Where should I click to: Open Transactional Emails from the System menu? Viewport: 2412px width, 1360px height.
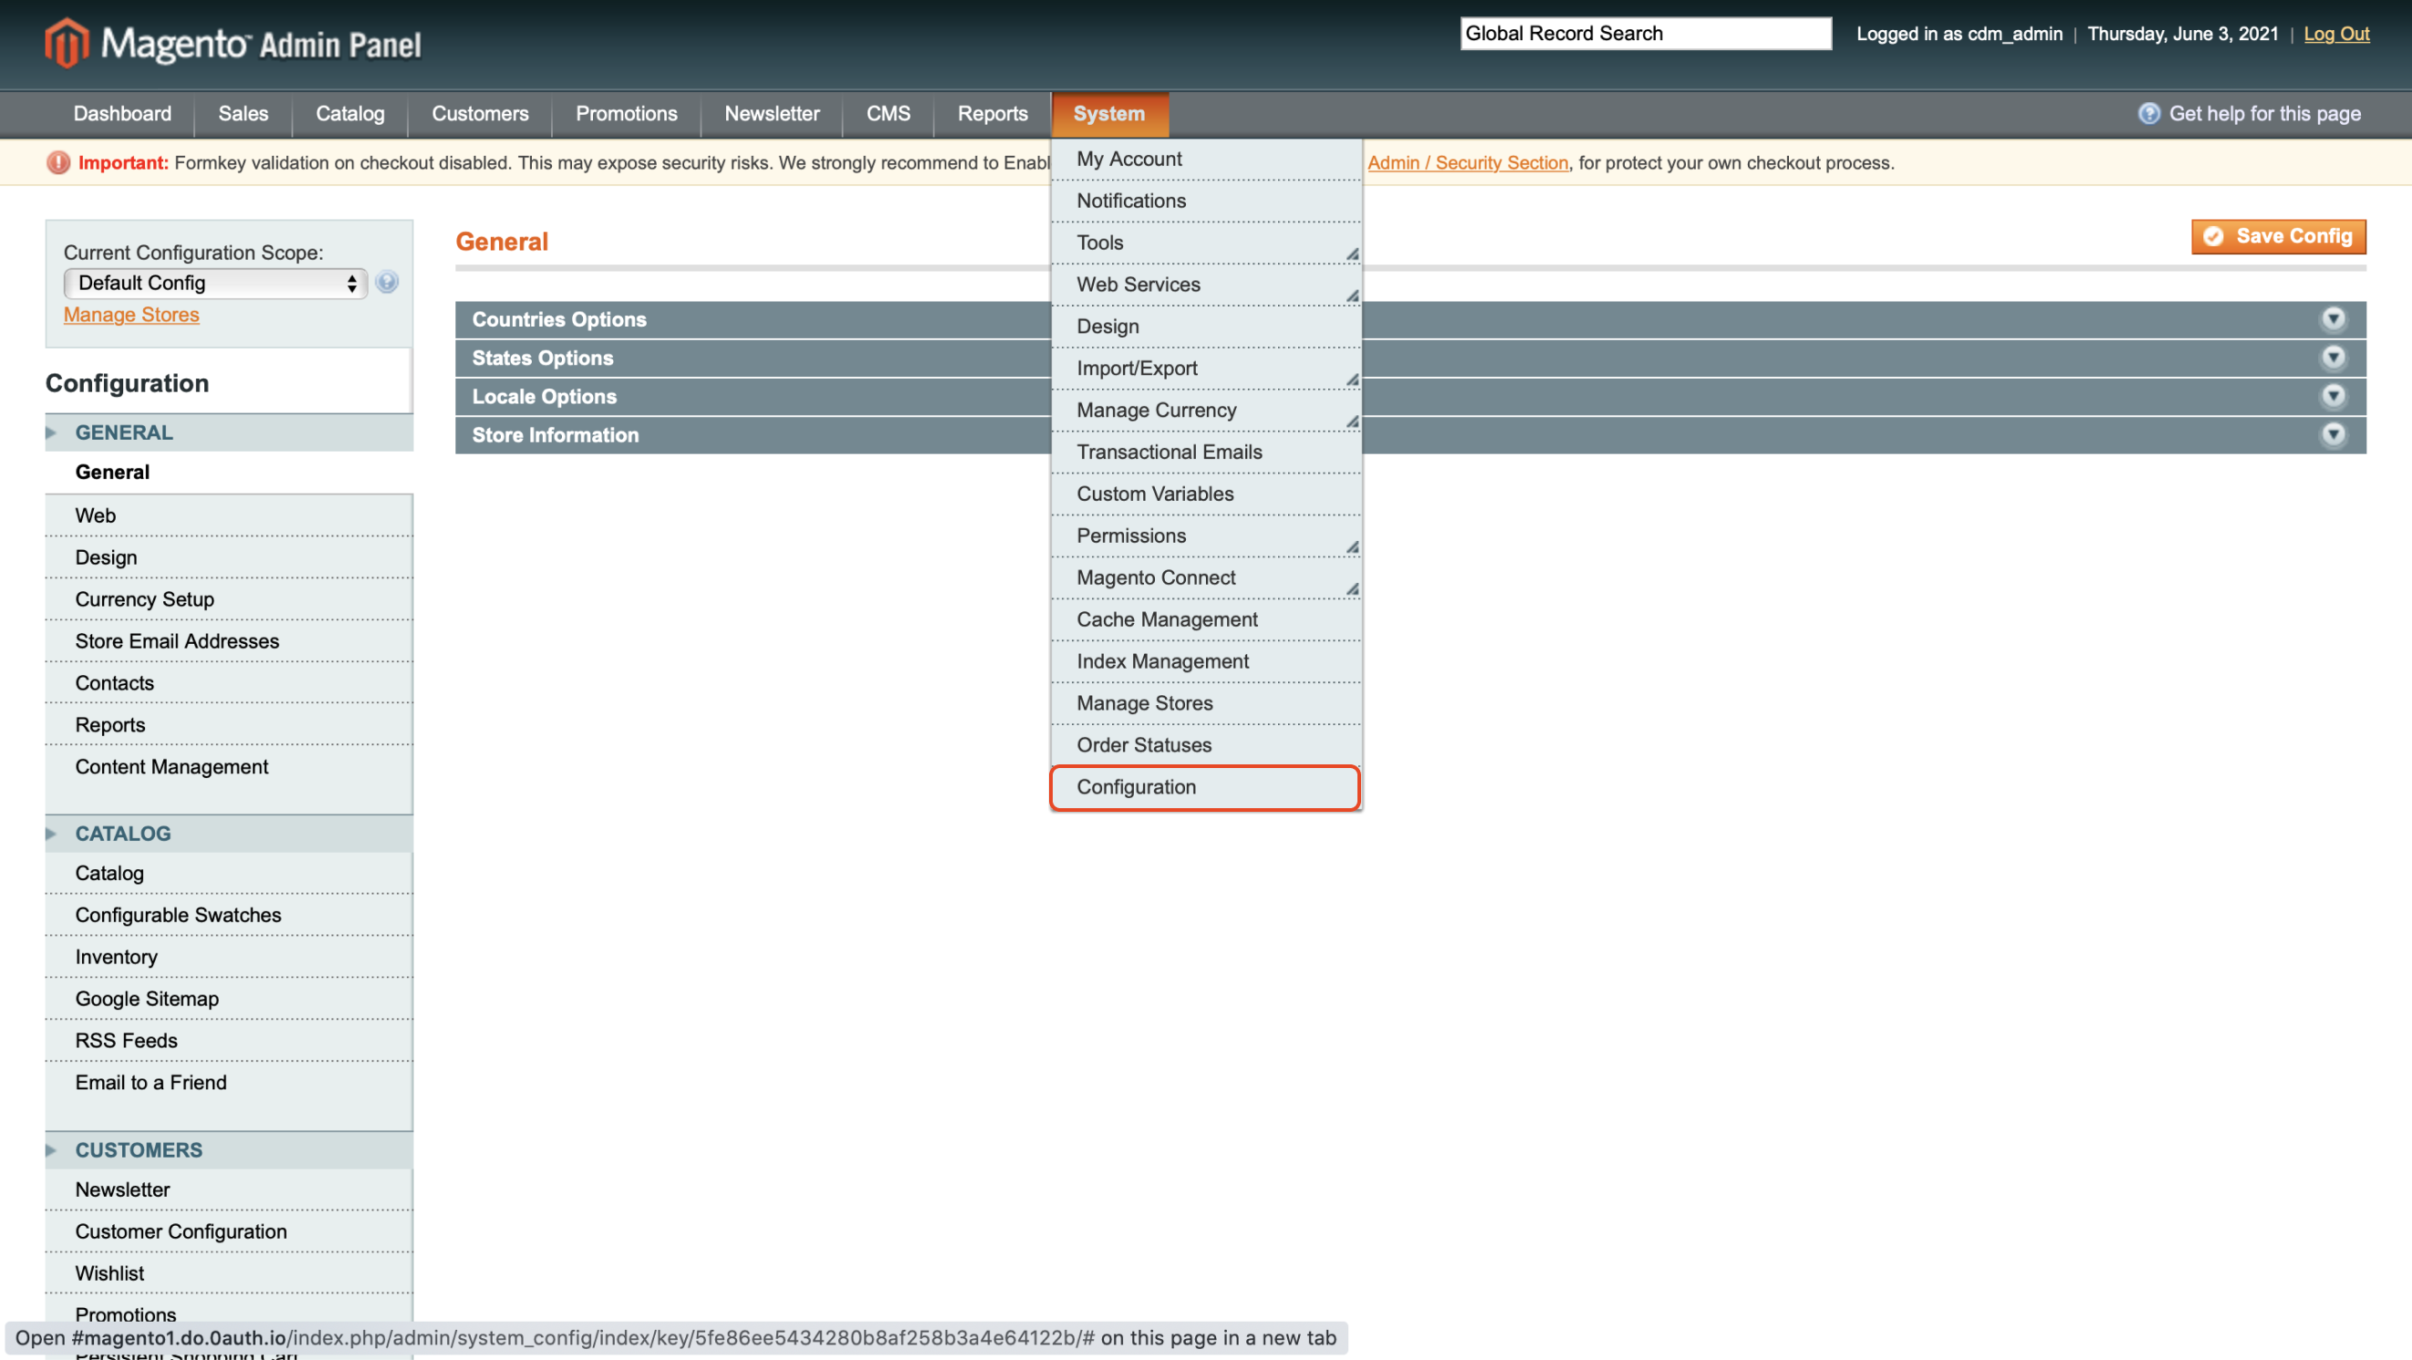click(1205, 452)
